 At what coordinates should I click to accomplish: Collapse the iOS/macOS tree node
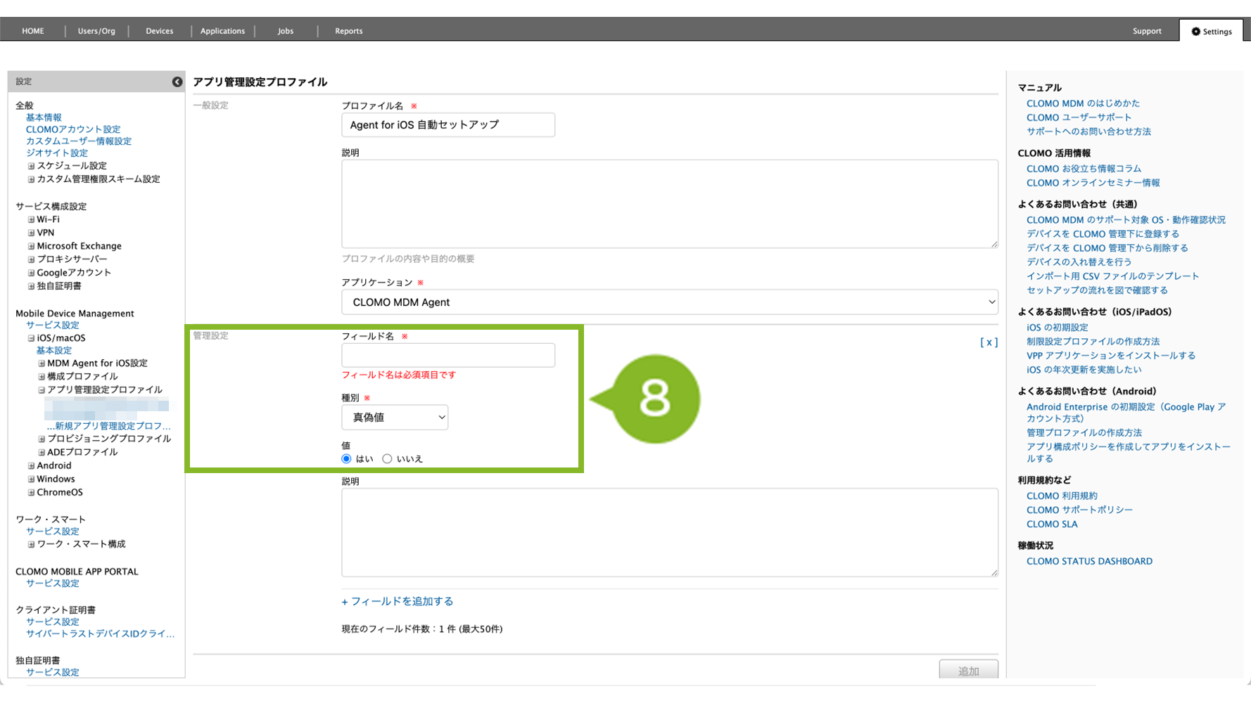[x=31, y=338]
